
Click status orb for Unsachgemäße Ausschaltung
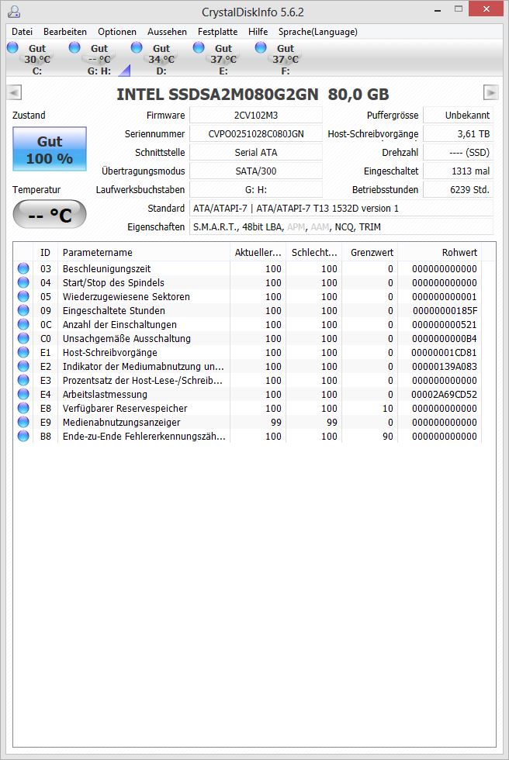coord(23,338)
